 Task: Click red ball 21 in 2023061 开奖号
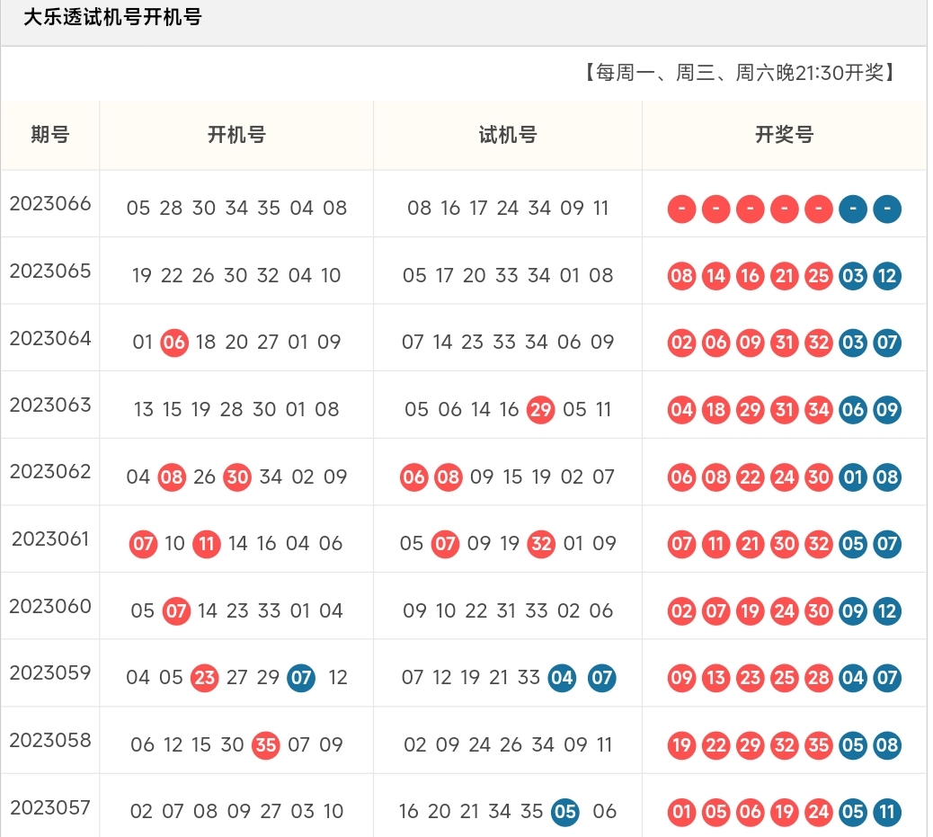pos(751,544)
